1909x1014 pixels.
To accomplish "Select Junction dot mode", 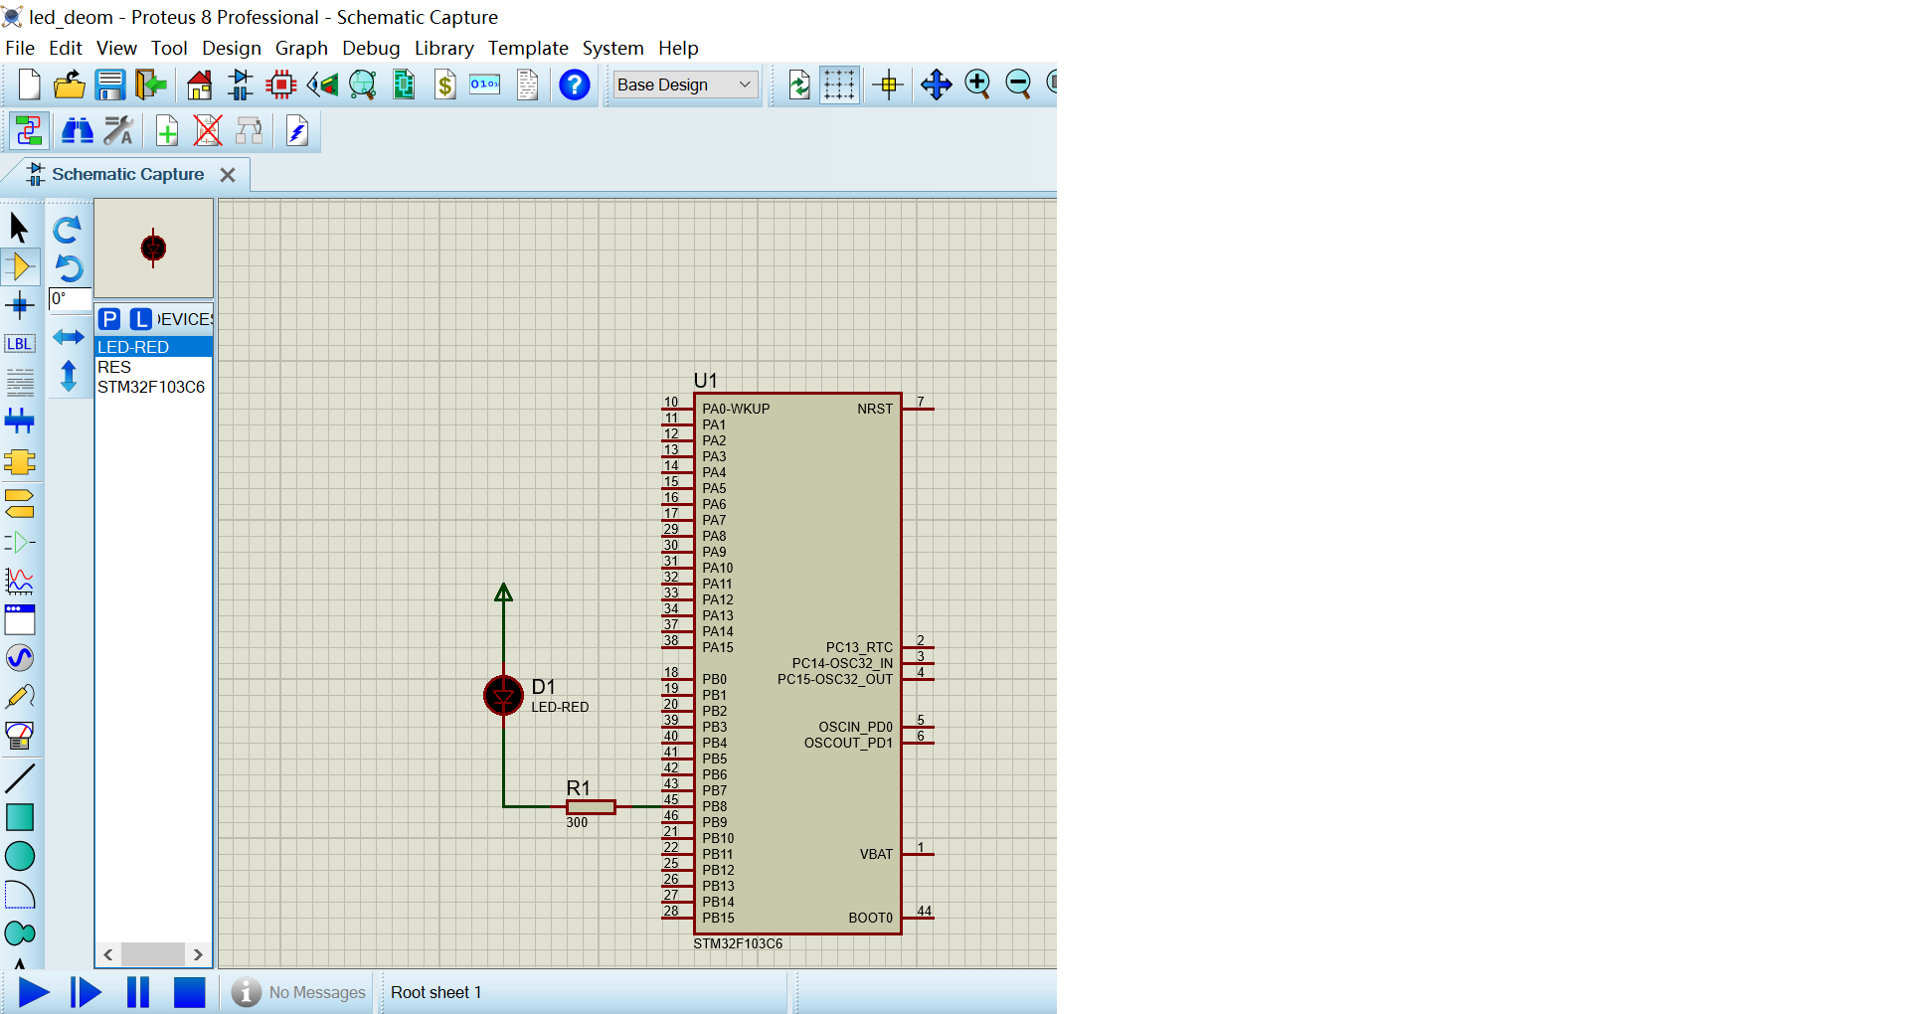I will [x=19, y=305].
